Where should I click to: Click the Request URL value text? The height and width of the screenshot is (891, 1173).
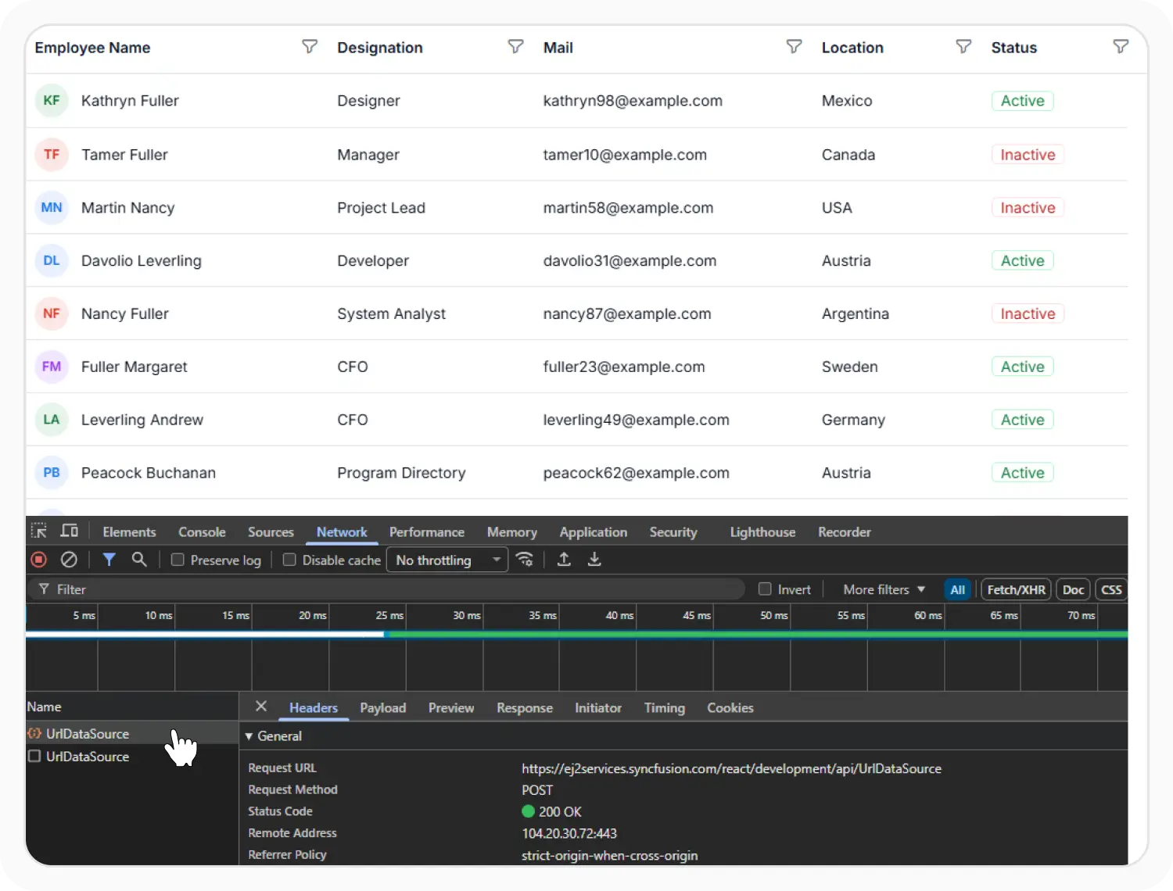pos(731,769)
